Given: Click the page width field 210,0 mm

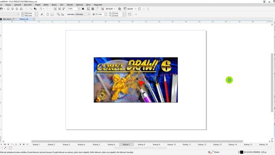Looking at the screenshot, I should click(x=29, y=13).
